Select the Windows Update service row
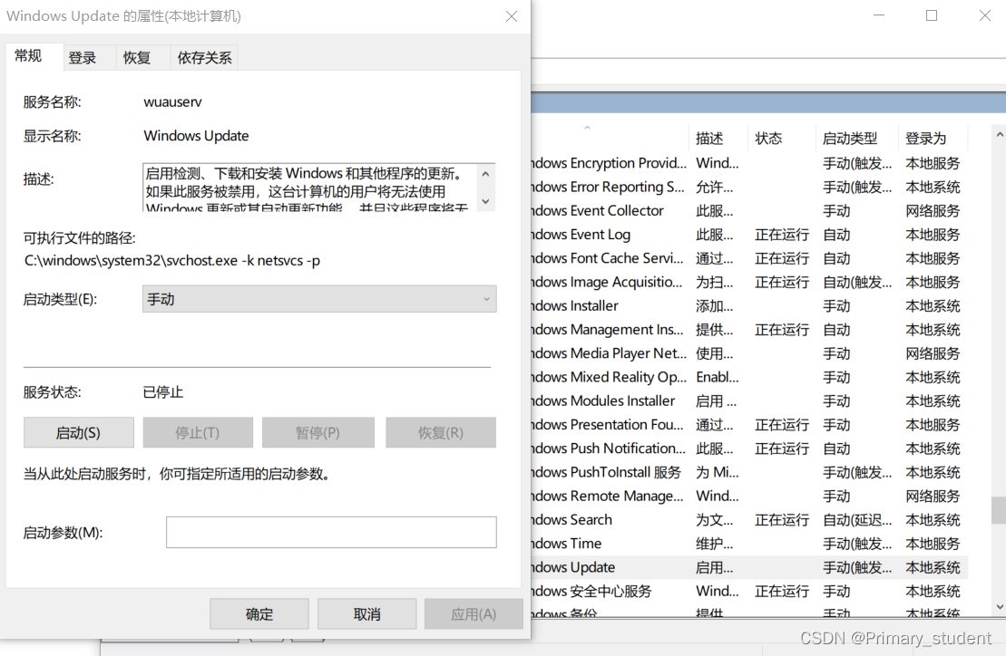1006x656 pixels. coord(748,567)
